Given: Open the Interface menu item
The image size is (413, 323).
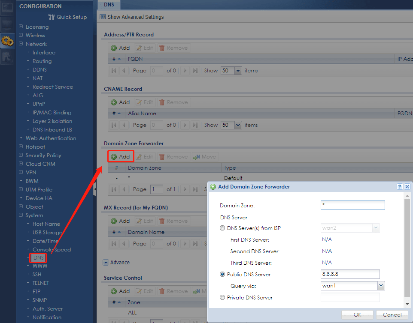Looking at the screenshot, I should (x=44, y=53).
